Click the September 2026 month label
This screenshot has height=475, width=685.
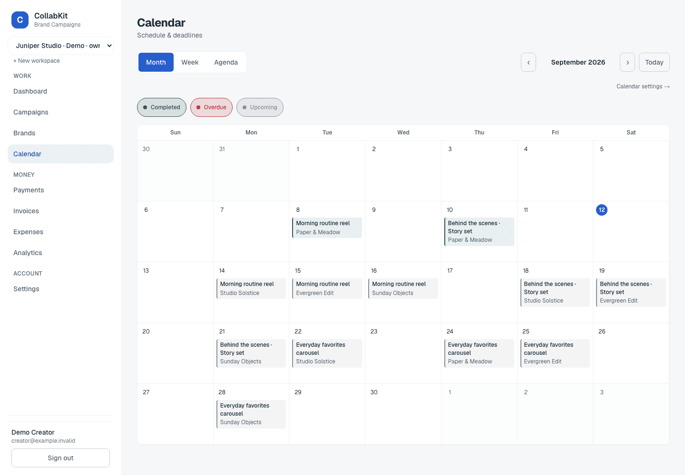click(578, 62)
